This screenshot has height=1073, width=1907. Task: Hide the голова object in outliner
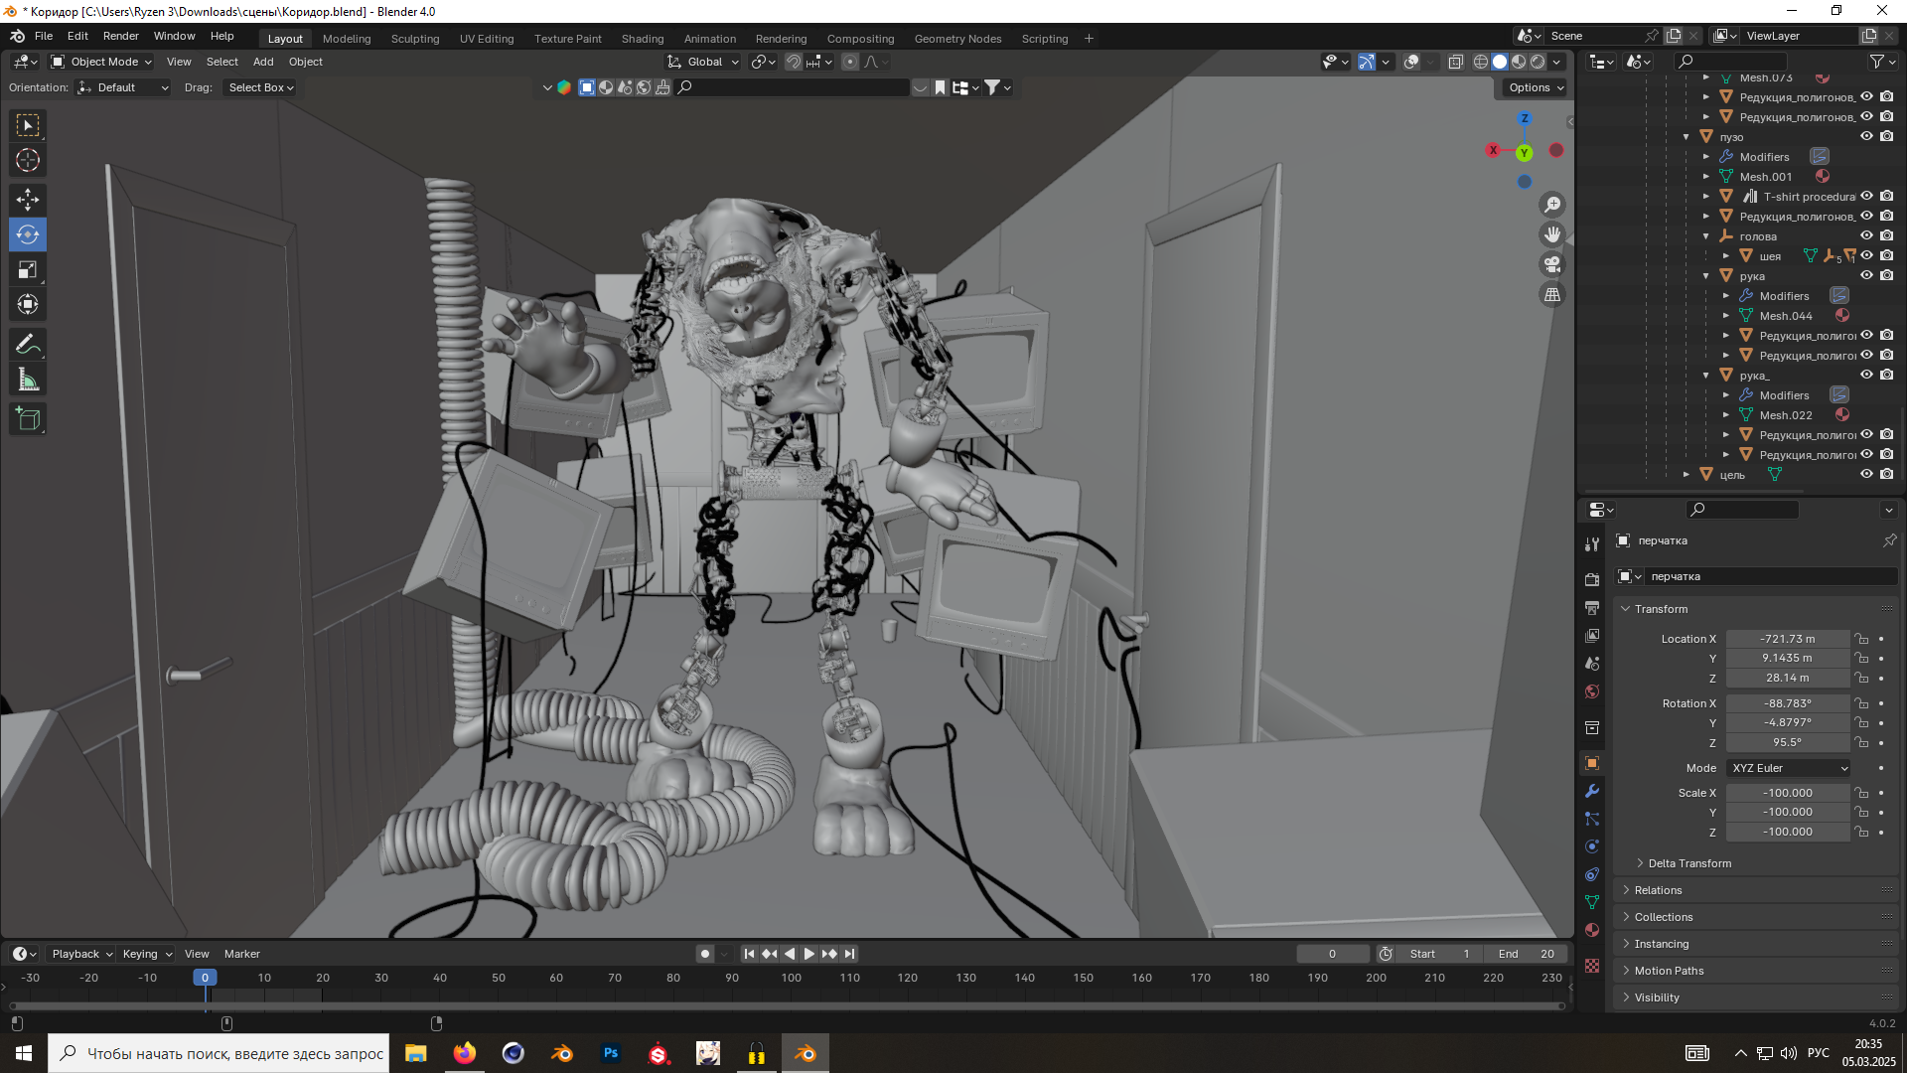coord(1866,236)
